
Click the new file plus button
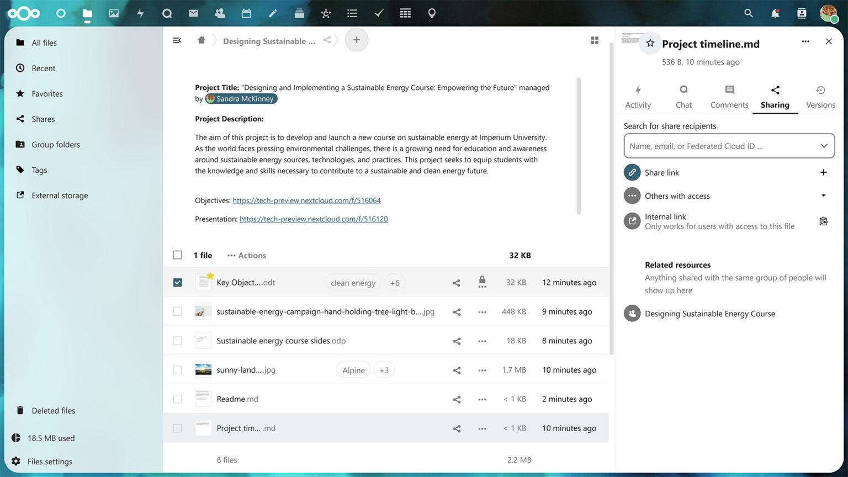tap(357, 40)
